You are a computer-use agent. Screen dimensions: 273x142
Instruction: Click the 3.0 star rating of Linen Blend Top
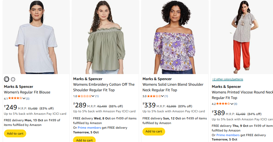154,96
